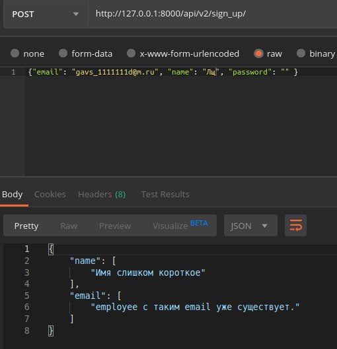
Task: Click the "email" key in the response
Action: pyautogui.click(x=88, y=296)
